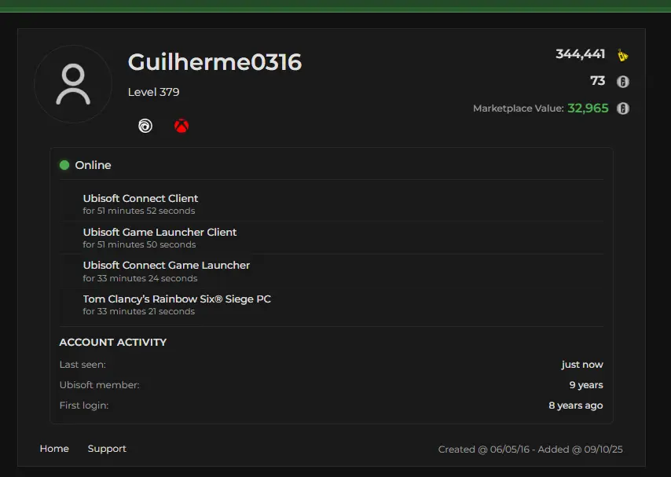671x477 pixels.
Task: Click the credits icon beside Marketplace Value
Action: click(x=622, y=108)
